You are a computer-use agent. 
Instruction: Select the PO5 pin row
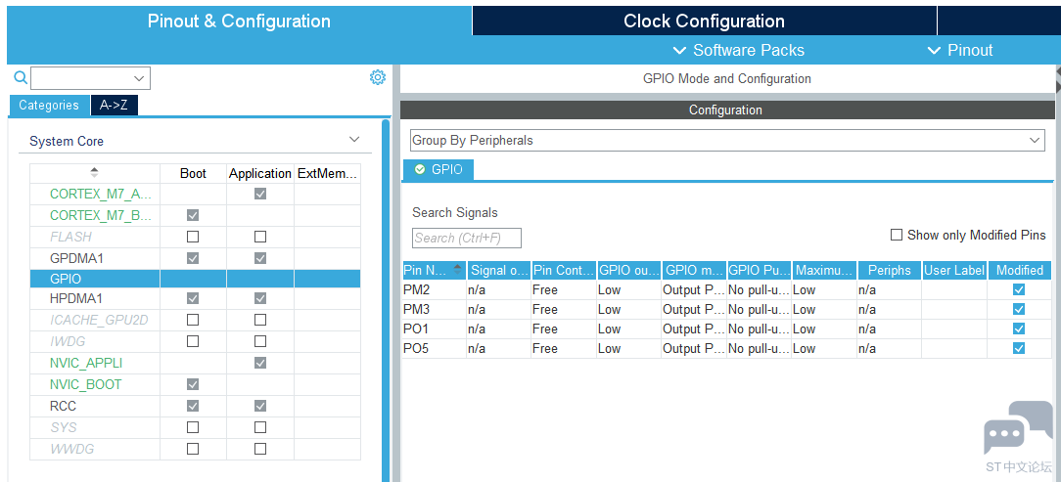[x=727, y=349]
